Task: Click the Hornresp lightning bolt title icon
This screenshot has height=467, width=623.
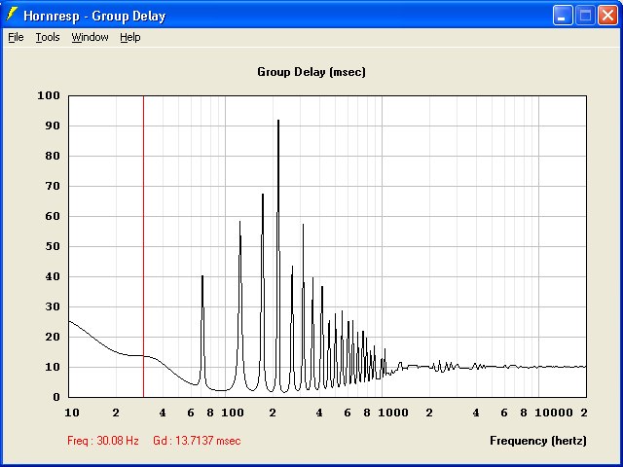Action: (13, 15)
